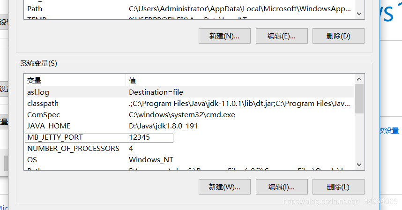
Task: Select the NUMBER_OF_PROCESSORS variable row
Action: pyautogui.click(x=189, y=149)
